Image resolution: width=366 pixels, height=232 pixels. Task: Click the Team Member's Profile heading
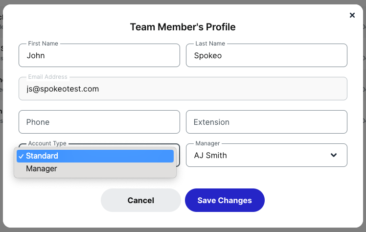(x=183, y=26)
